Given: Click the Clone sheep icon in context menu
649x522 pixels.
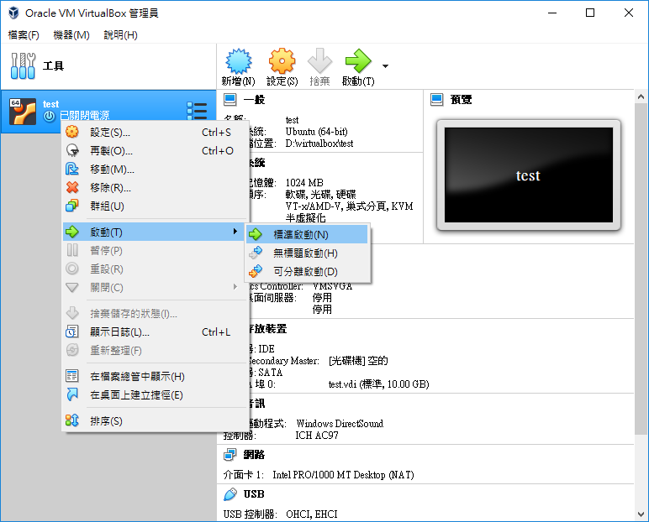Looking at the screenshot, I should [x=72, y=150].
